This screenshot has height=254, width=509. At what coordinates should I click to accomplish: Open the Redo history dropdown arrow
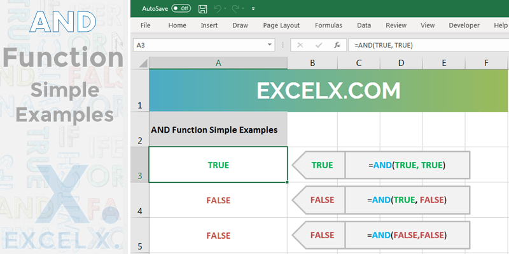[x=244, y=9]
